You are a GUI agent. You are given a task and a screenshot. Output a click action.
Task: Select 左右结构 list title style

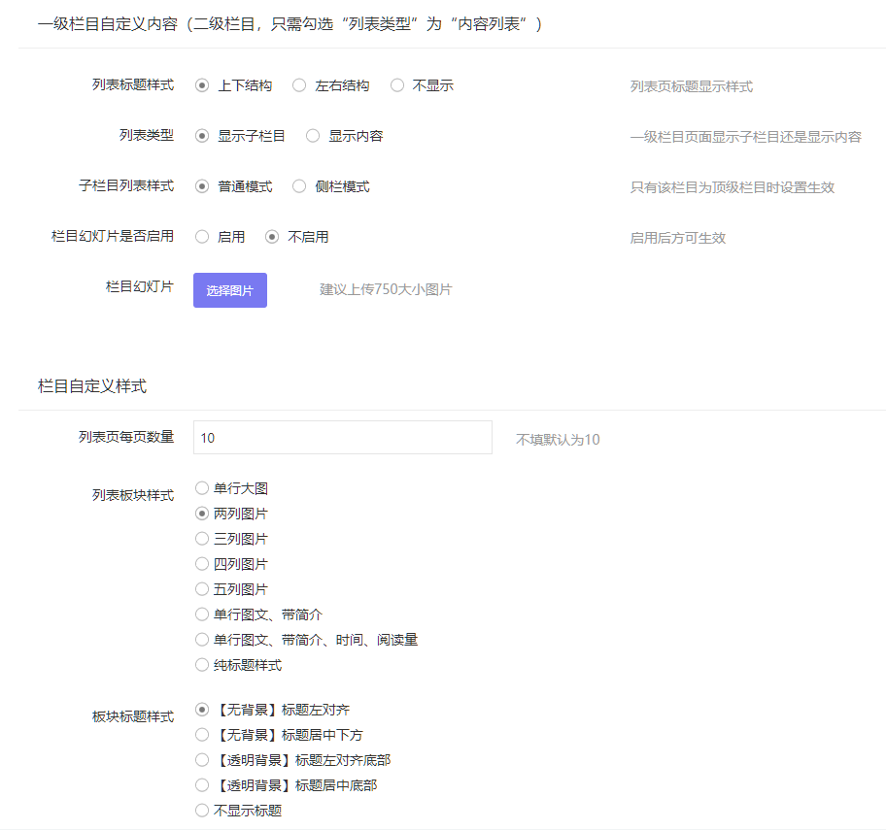(299, 85)
